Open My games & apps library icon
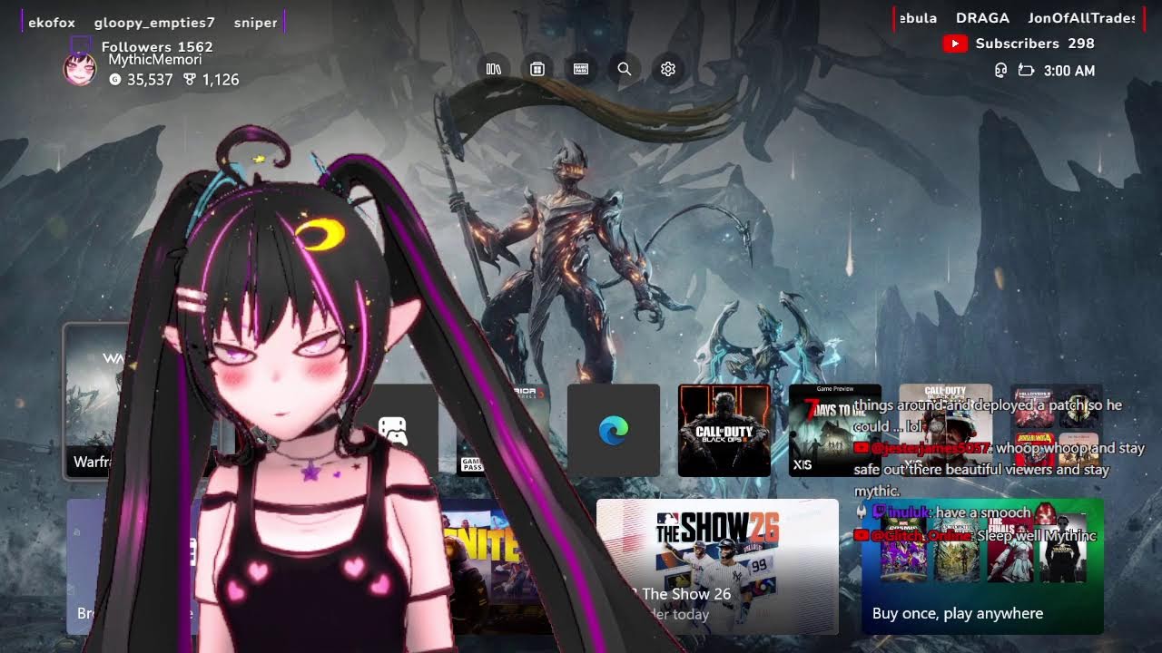Viewport: 1162px width, 653px height. (494, 69)
